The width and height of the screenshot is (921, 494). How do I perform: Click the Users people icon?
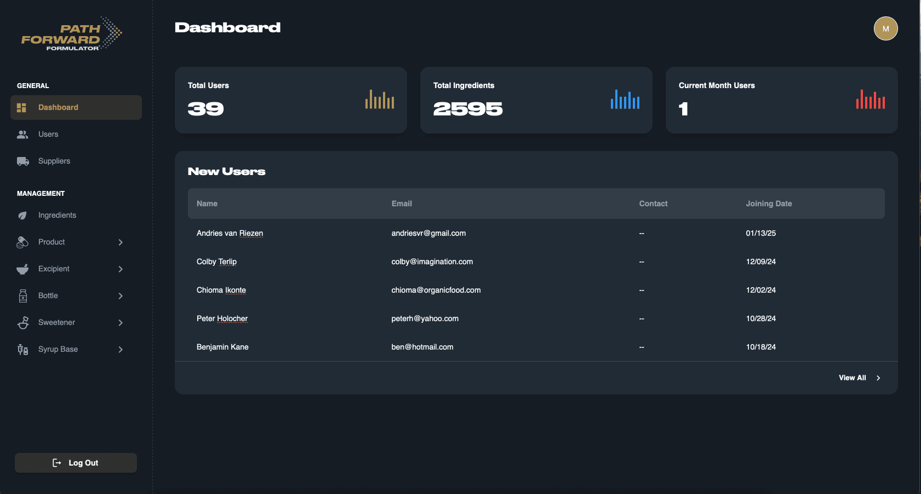click(22, 135)
